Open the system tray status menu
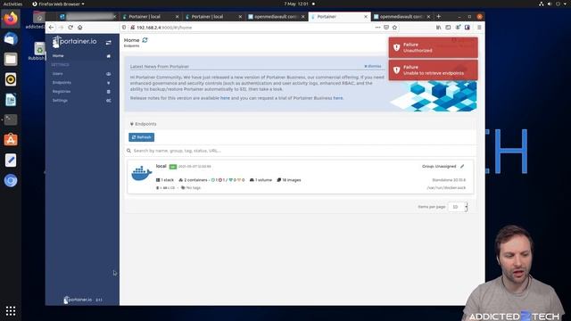The height and width of the screenshot is (321, 571). point(553,4)
